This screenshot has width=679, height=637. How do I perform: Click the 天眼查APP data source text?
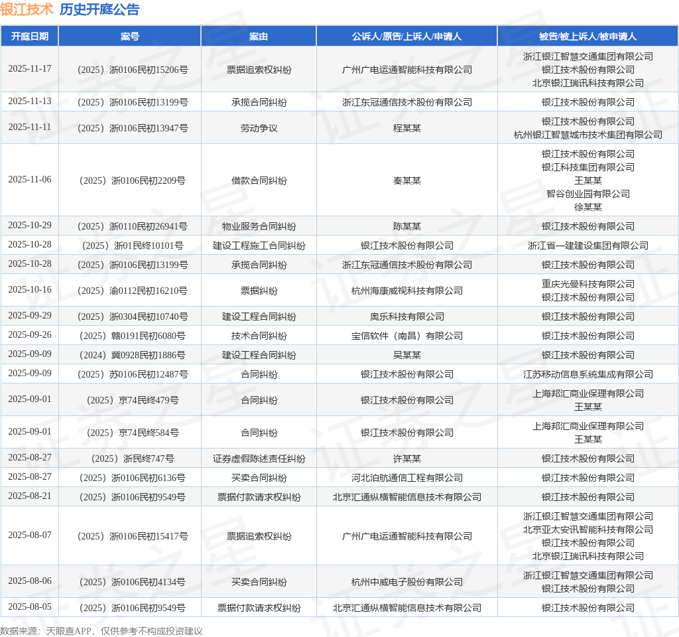pos(68,631)
